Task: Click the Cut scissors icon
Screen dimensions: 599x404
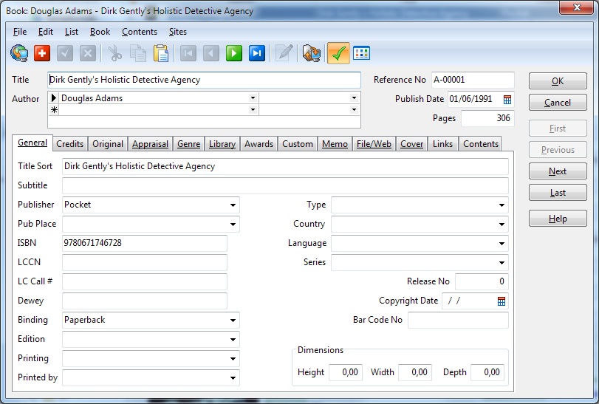Action: pos(114,53)
